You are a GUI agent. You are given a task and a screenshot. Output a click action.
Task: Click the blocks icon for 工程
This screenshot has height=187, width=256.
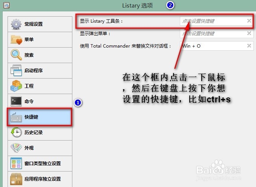(16, 86)
